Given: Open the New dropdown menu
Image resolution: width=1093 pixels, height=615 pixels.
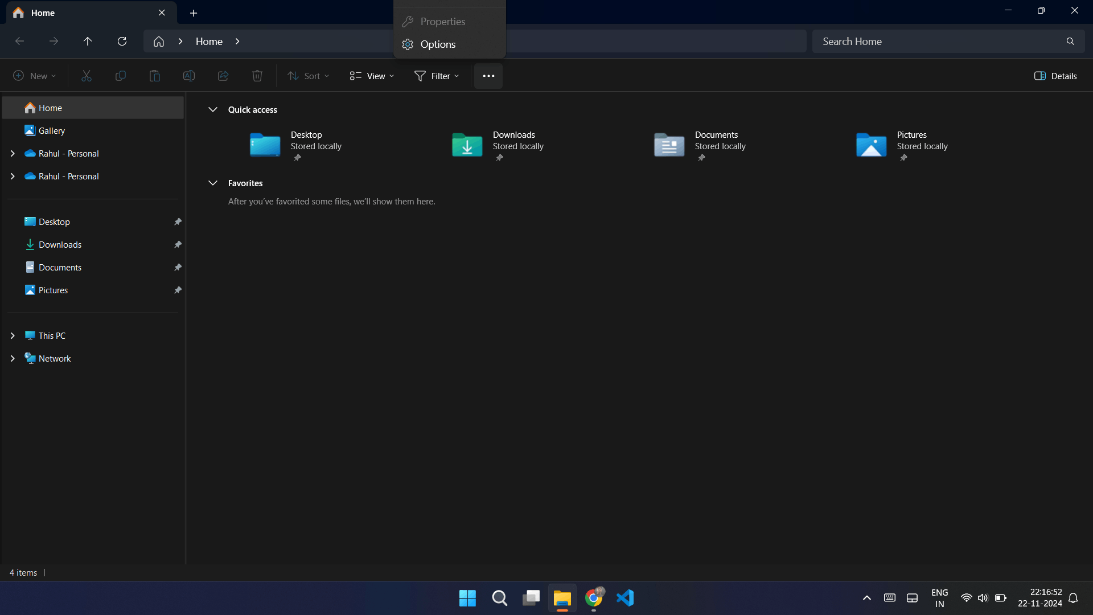Looking at the screenshot, I should (34, 76).
